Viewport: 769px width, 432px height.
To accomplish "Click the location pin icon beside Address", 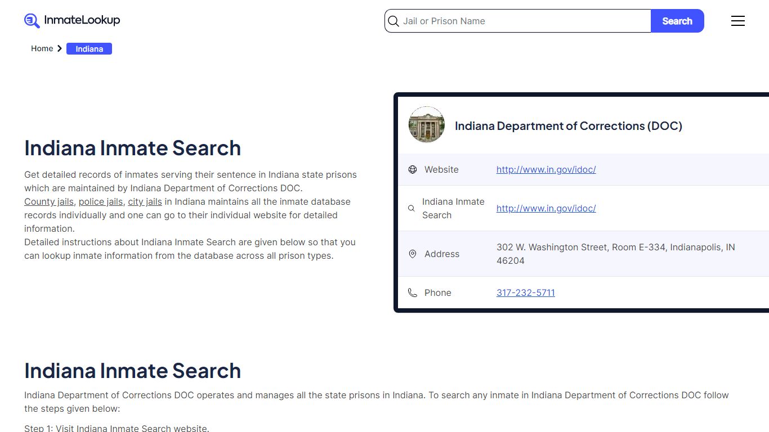I will coord(413,254).
